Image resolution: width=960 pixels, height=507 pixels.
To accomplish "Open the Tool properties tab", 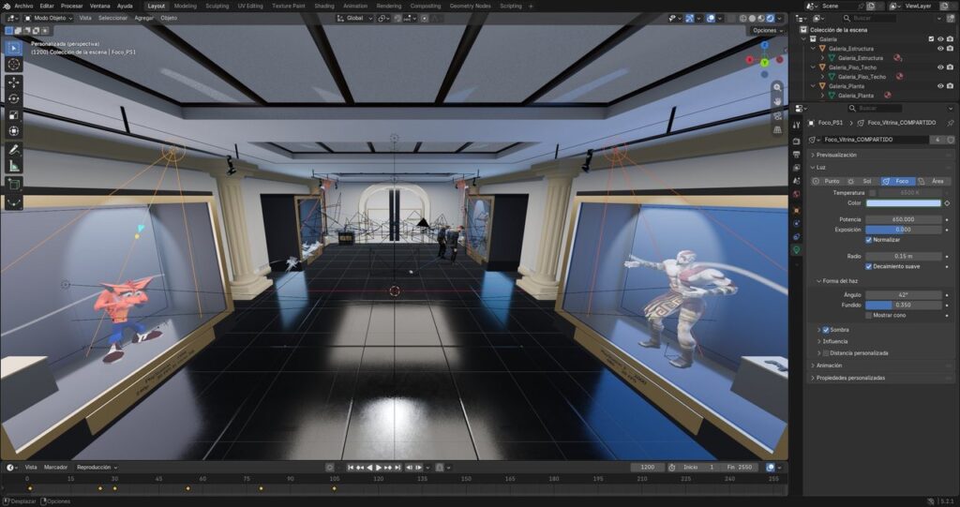I will point(797,125).
